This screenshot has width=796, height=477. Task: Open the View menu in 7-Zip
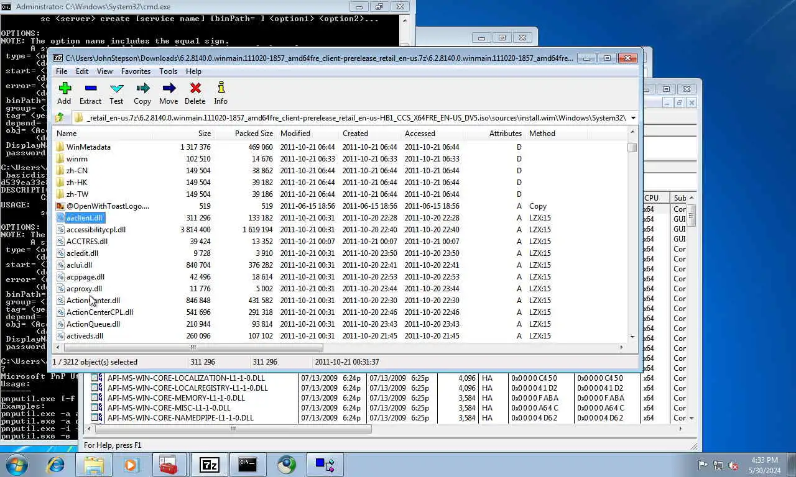click(x=104, y=71)
